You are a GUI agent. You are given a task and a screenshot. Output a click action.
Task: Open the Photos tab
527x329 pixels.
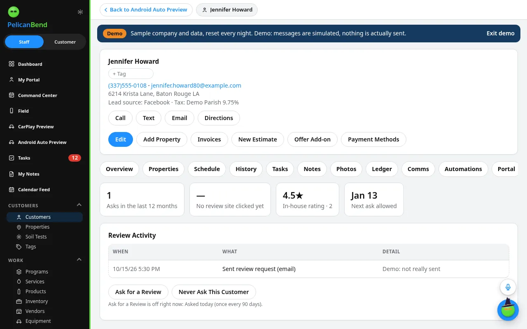coord(346,169)
